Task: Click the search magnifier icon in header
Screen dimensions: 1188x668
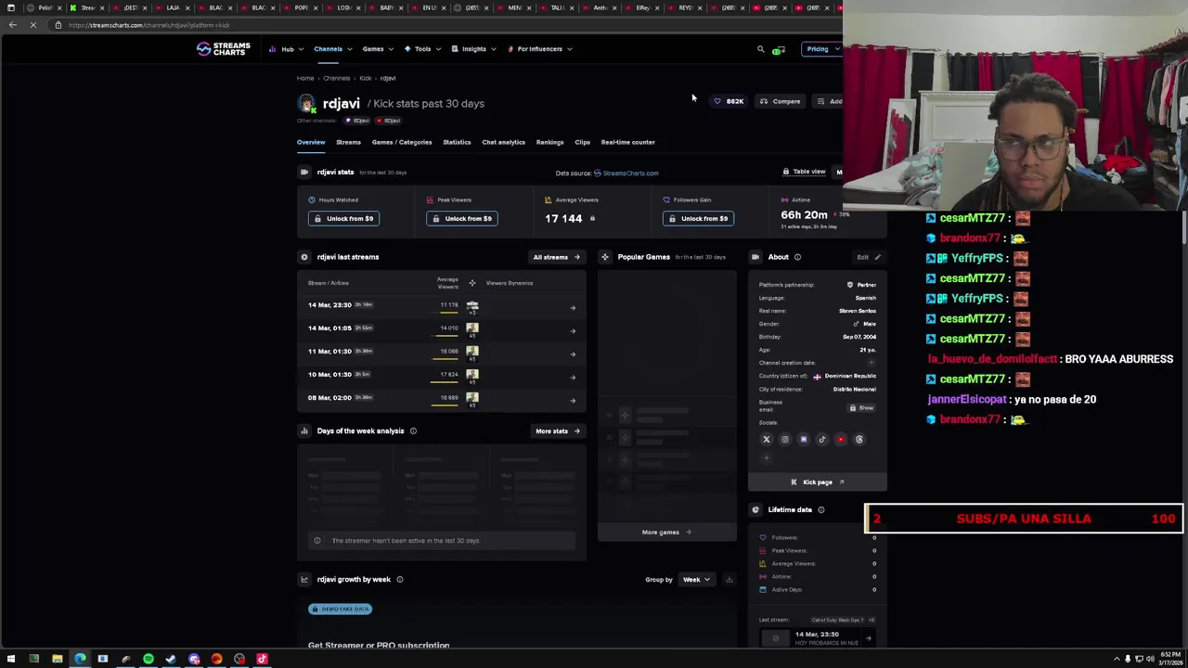Action: 760,49
